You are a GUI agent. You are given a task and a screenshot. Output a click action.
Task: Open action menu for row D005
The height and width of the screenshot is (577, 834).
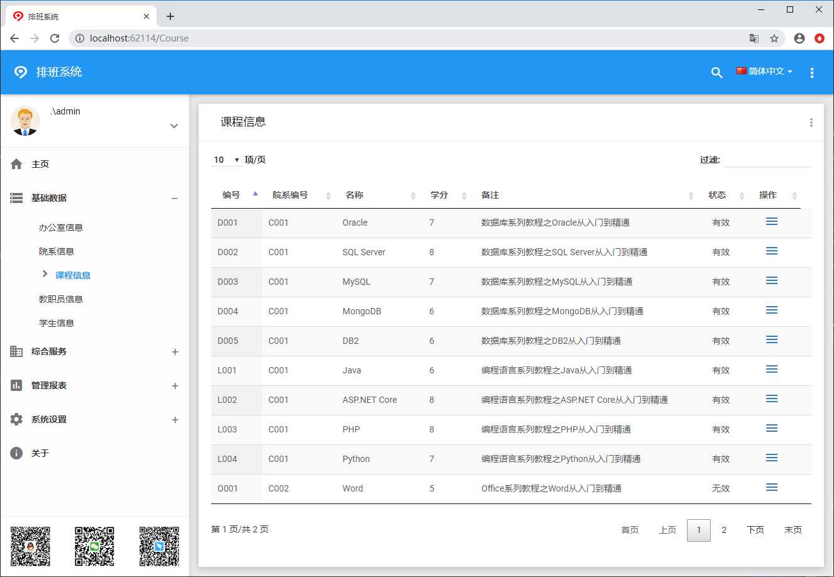click(772, 340)
